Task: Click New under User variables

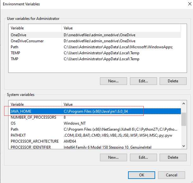Action: point(113,81)
